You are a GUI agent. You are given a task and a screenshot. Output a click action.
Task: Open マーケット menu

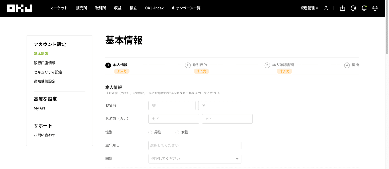pyautogui.click(x=59, y=8)
